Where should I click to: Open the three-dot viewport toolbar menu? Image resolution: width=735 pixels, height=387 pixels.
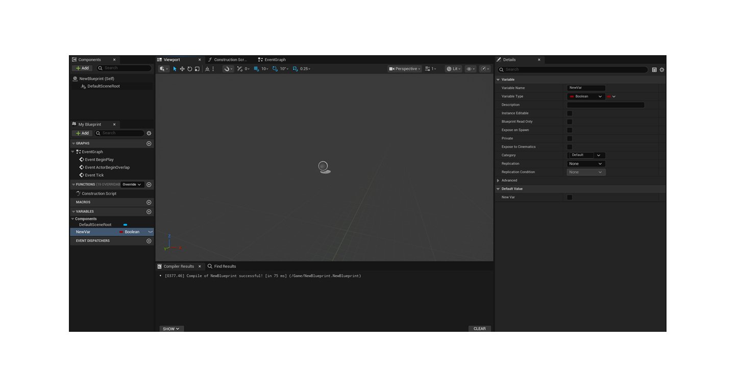point(213,69)
